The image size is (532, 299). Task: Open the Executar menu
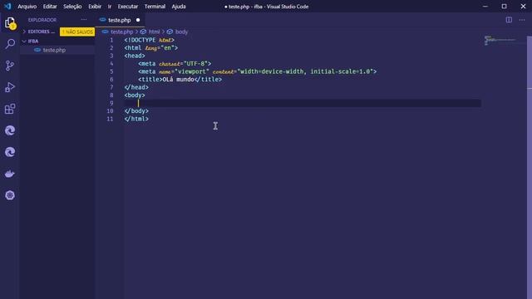tap(127, 7)
